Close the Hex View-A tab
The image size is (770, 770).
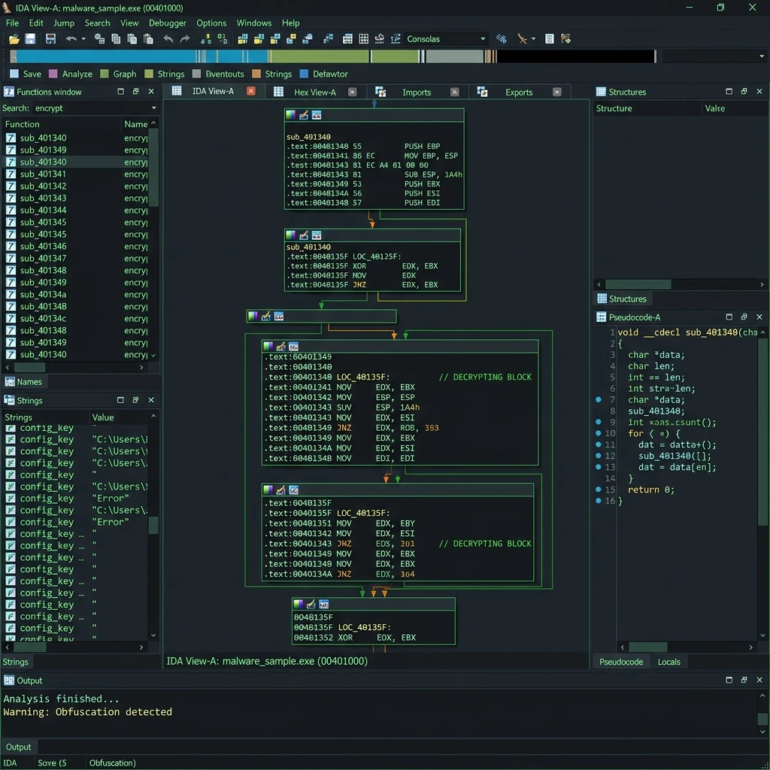352,92
